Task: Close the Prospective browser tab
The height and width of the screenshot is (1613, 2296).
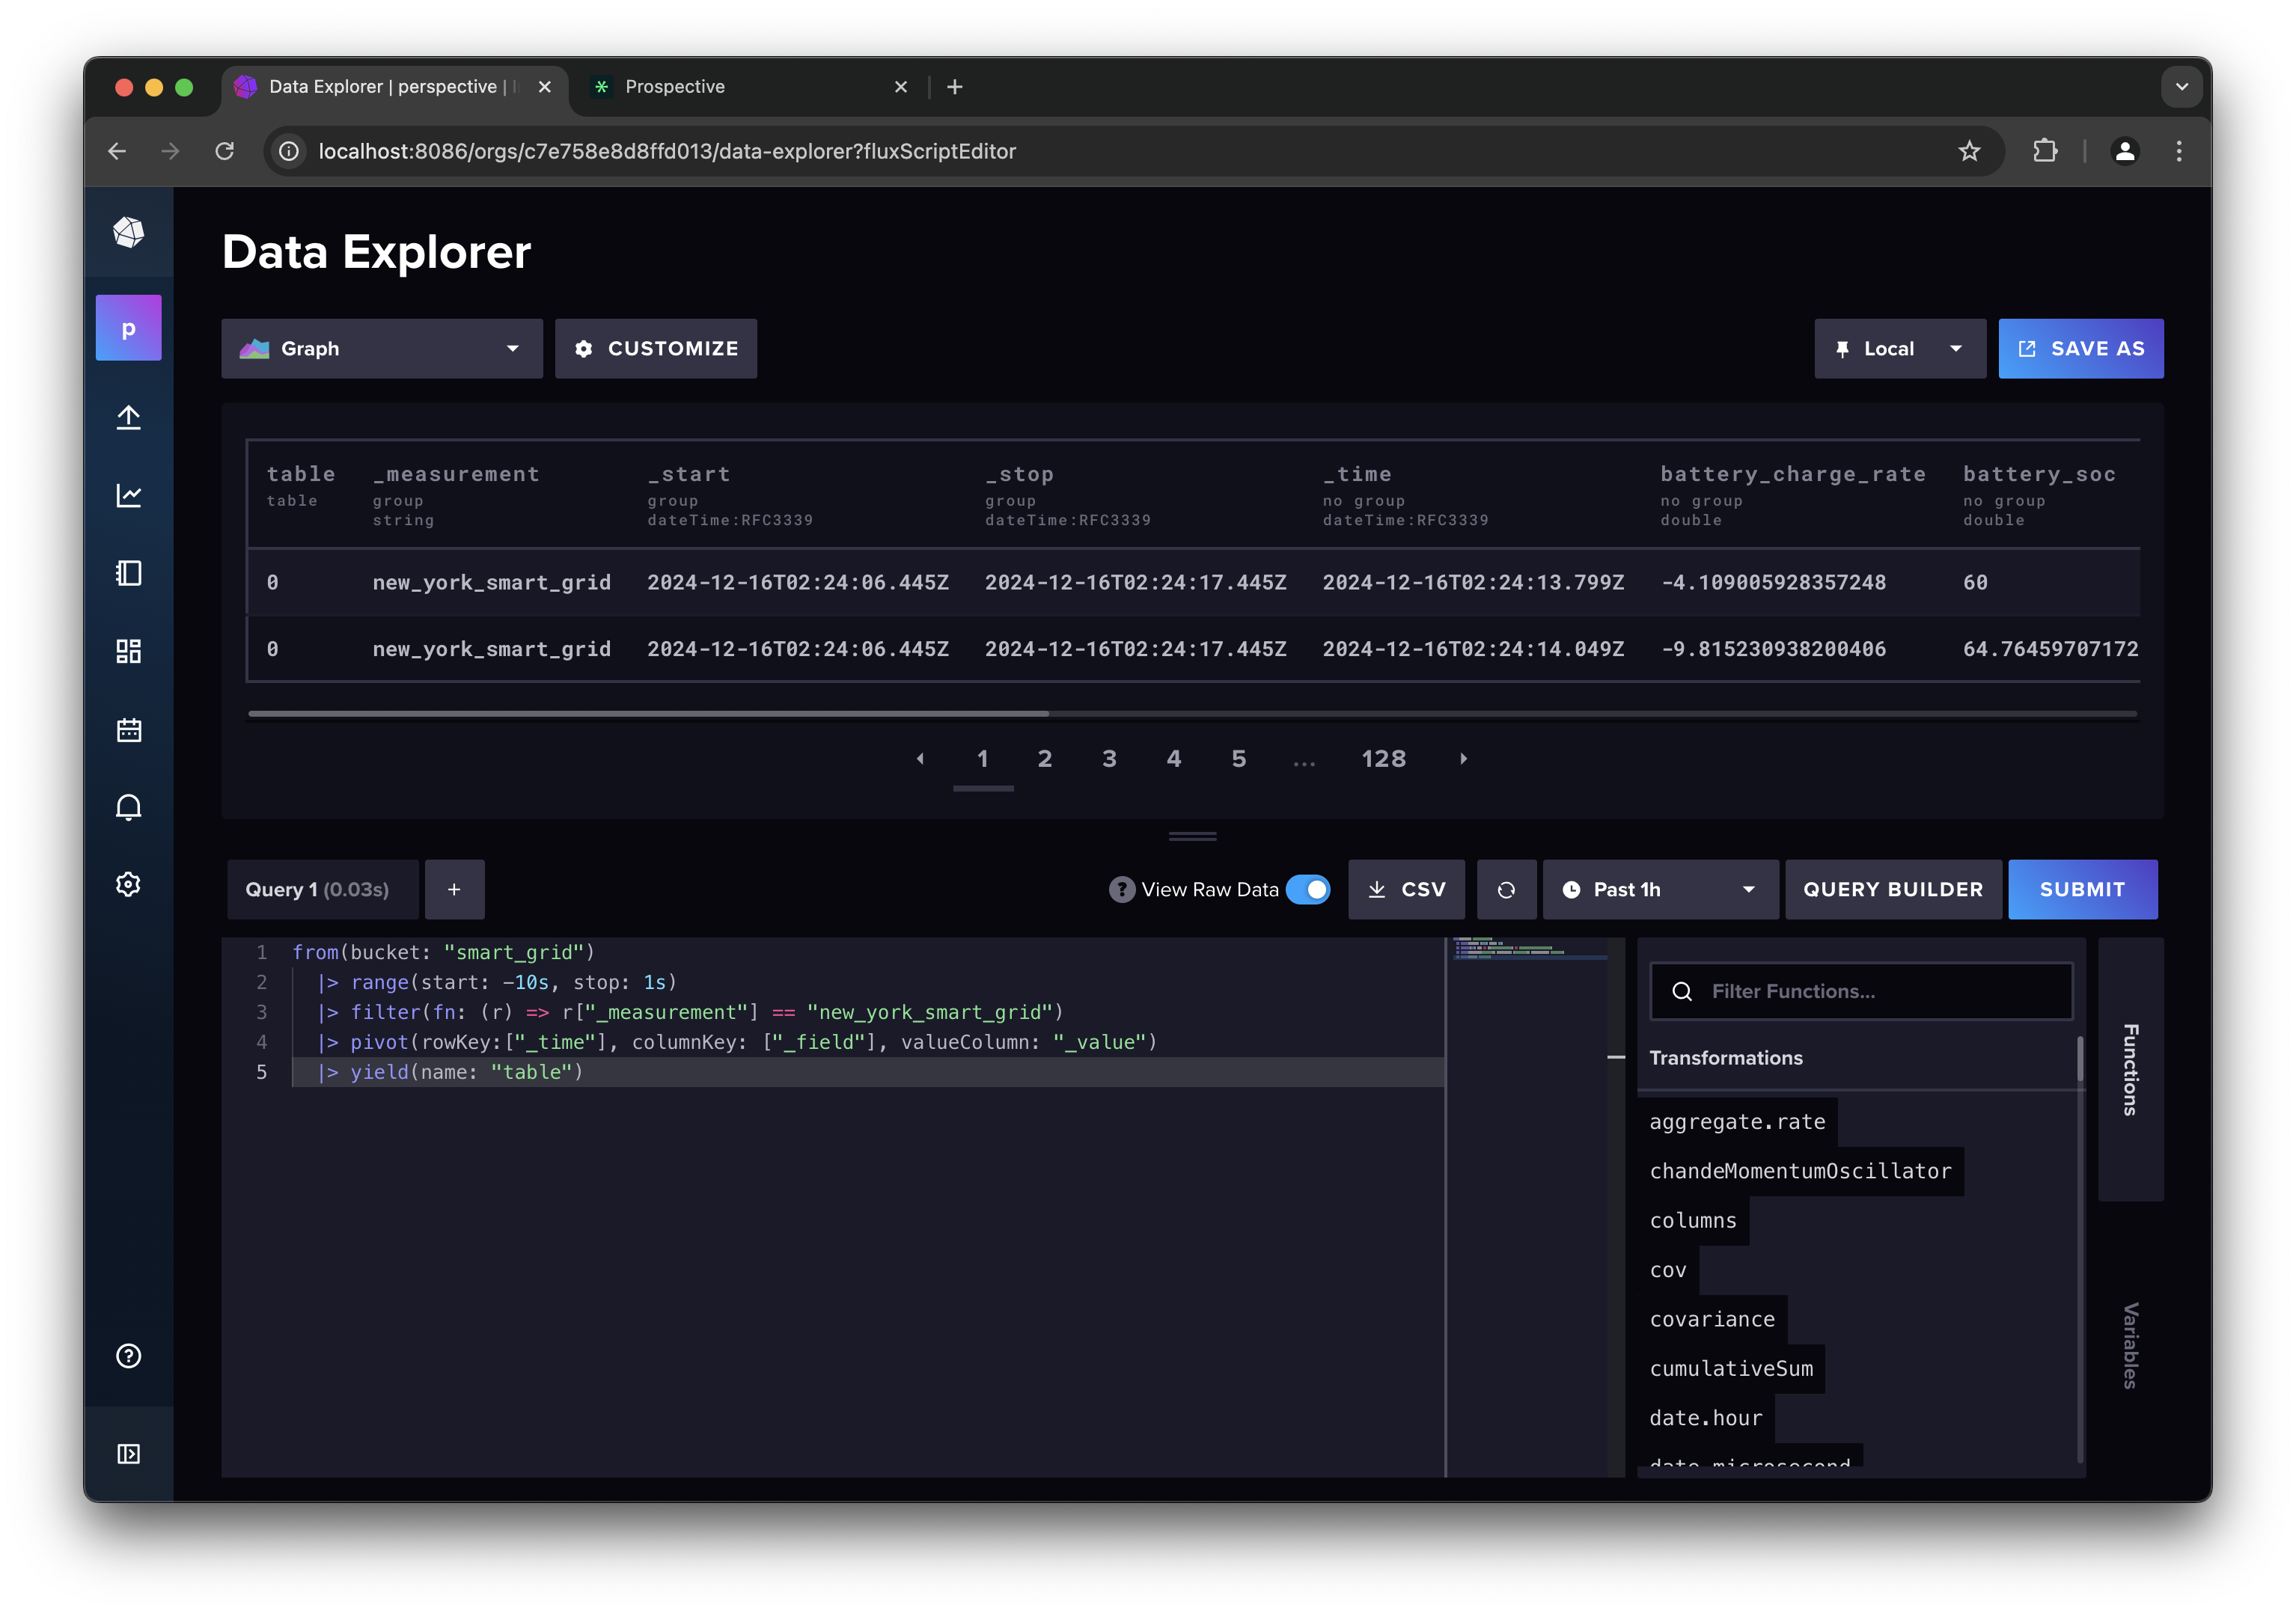Action: click(x=900, y=87)
